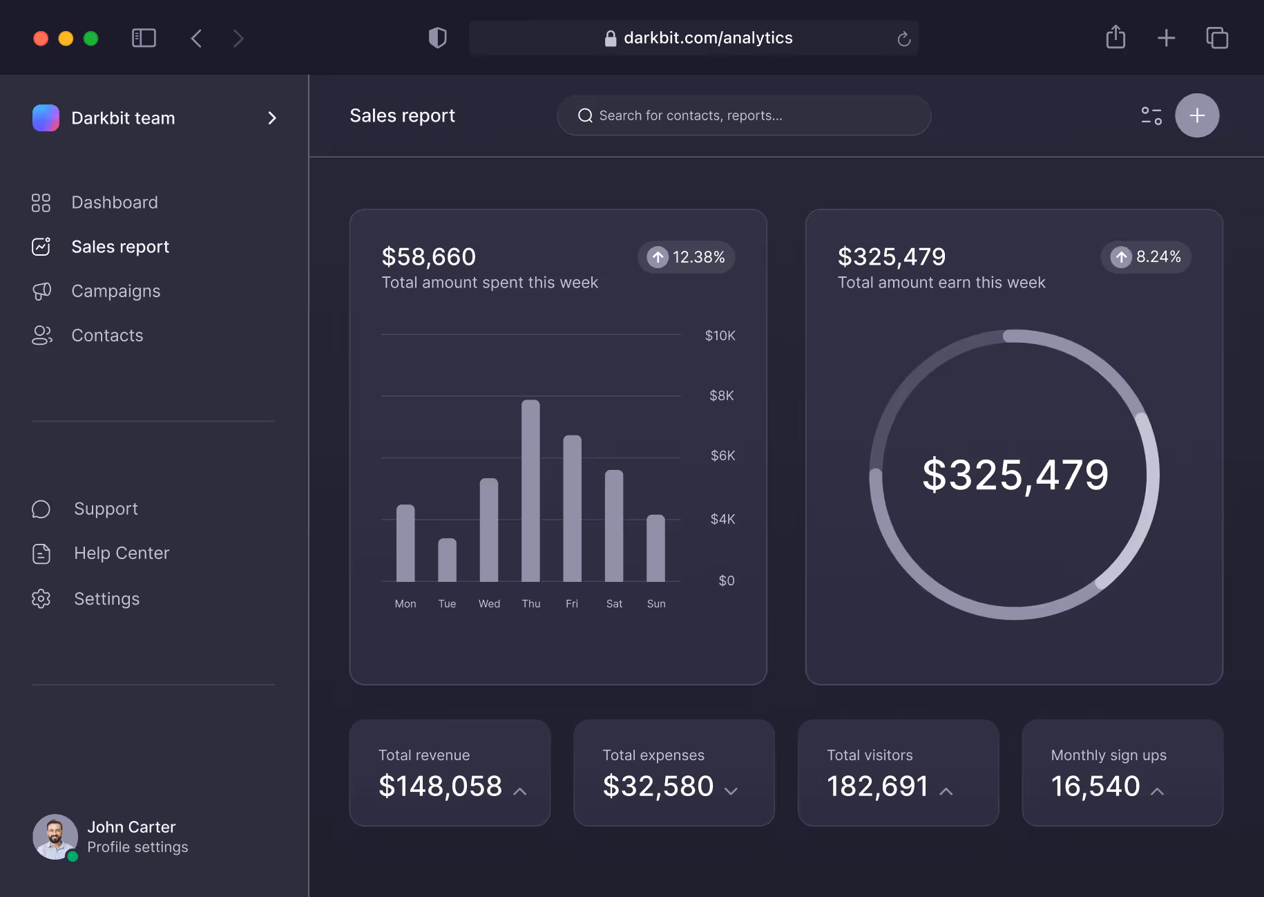Toggle the sidebar panel in the browser toolbar
Viewport: 1264px width, 897px height.
(144, 38)
